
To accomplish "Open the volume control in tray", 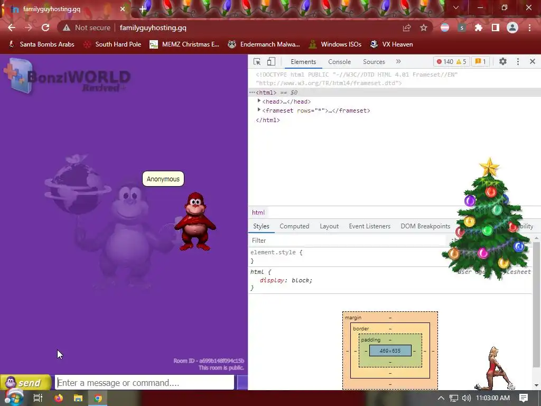I will [x=466, y=398].
